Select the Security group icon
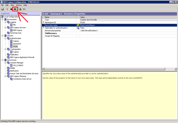This screenshot has width=178, height=123. [x=5, y=36]
